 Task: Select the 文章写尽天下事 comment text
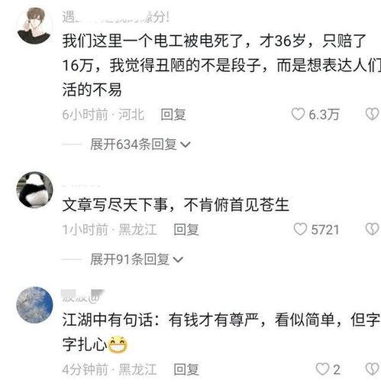(x=176, y=205)
